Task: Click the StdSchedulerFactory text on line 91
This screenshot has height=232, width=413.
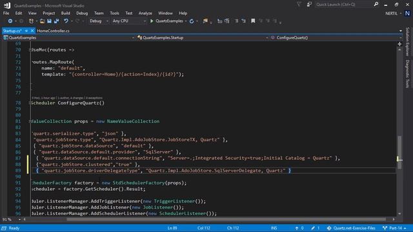Action: point(139,183)
